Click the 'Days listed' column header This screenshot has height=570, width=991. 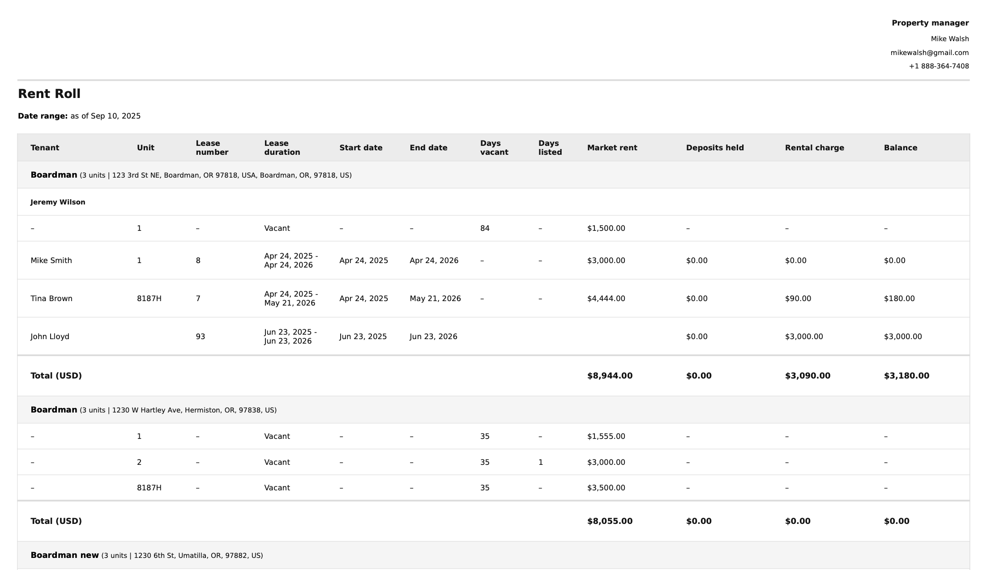point(550,148)
